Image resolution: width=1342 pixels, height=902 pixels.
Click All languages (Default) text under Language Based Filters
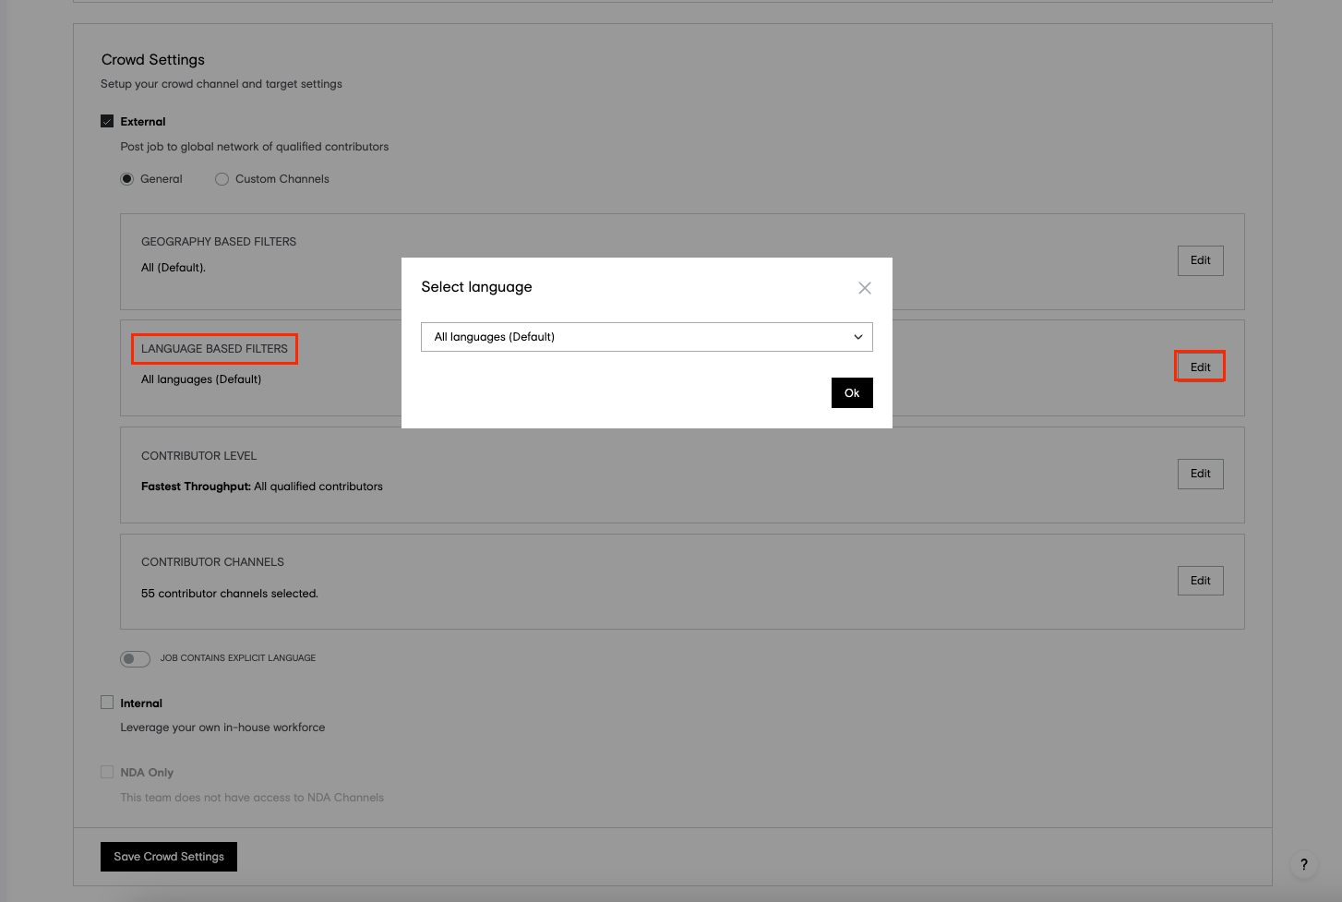[201, 379]
